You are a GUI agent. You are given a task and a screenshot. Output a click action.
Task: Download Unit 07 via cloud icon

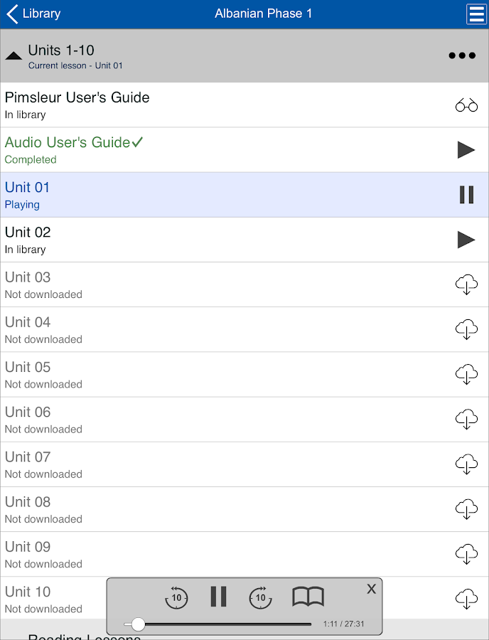coord(466,465)
